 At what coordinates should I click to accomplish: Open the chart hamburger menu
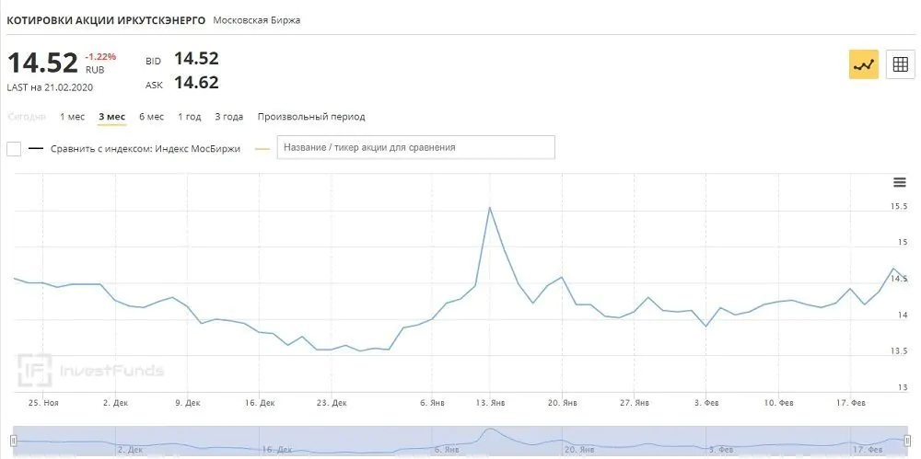899,182
